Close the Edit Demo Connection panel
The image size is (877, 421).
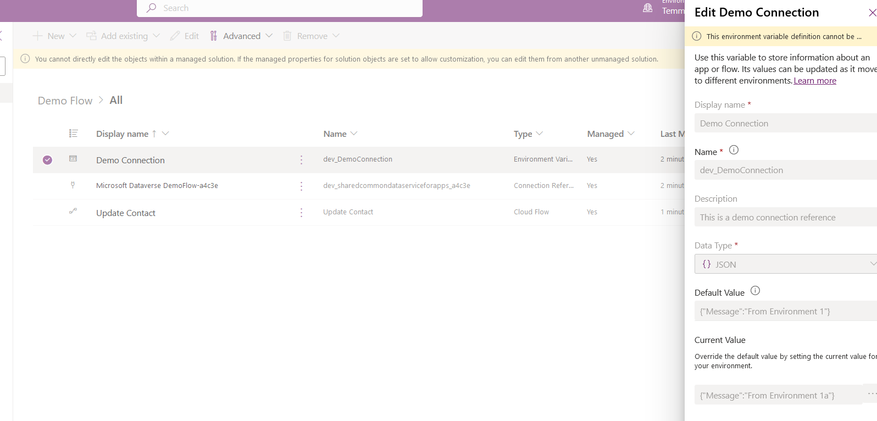[x=872, y=12]
